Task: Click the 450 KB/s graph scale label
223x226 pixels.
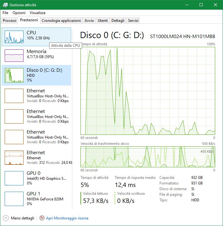Action: click(207, 151)
